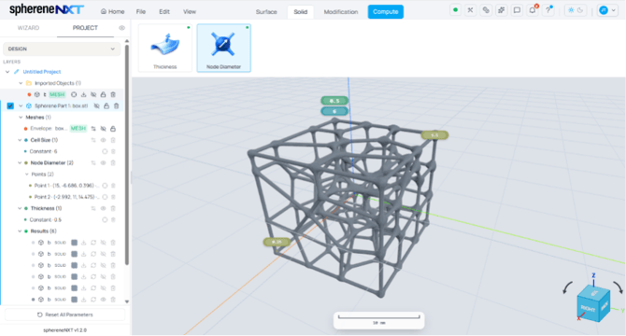Image resolution: width=626 pixels, height=336 pixels.
Task: Select the Node Diameter tool card
Action: 223,48
